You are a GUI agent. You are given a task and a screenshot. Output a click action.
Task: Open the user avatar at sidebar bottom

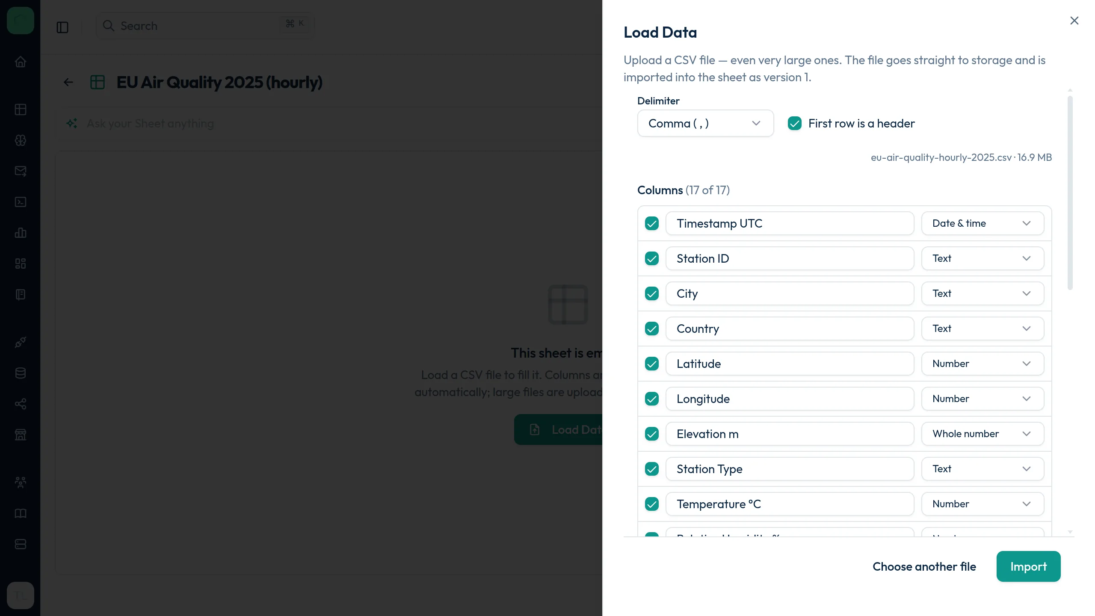click(21, 595)
